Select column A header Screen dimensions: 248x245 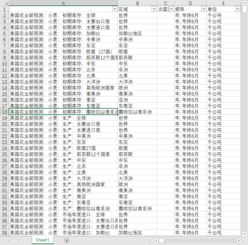point(63,3)
